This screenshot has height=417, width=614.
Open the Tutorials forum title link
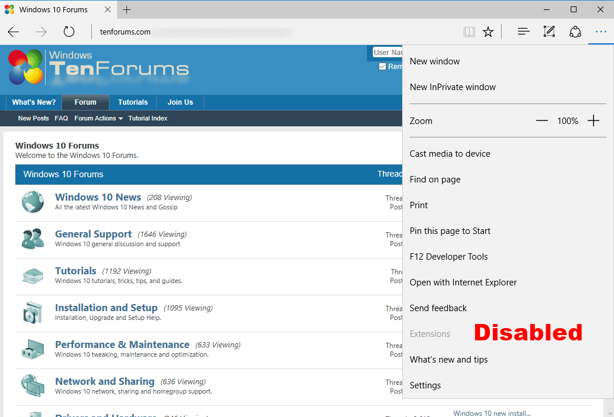tap(76, 271)
